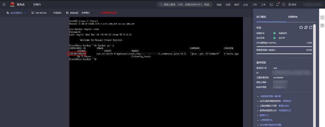The height and width of the screenshot is (127, 325).
Task: Open the 工单 menu in header
Action: pos(263,4)
